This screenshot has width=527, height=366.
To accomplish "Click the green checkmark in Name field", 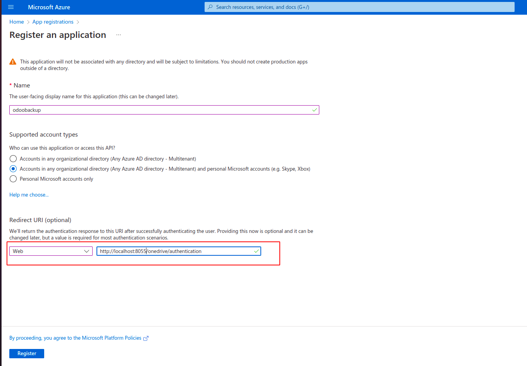I will (x=314, y=110).
